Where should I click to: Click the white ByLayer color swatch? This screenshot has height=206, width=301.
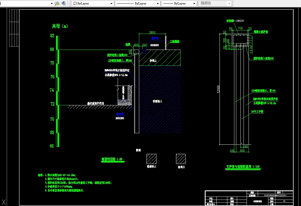75,3
